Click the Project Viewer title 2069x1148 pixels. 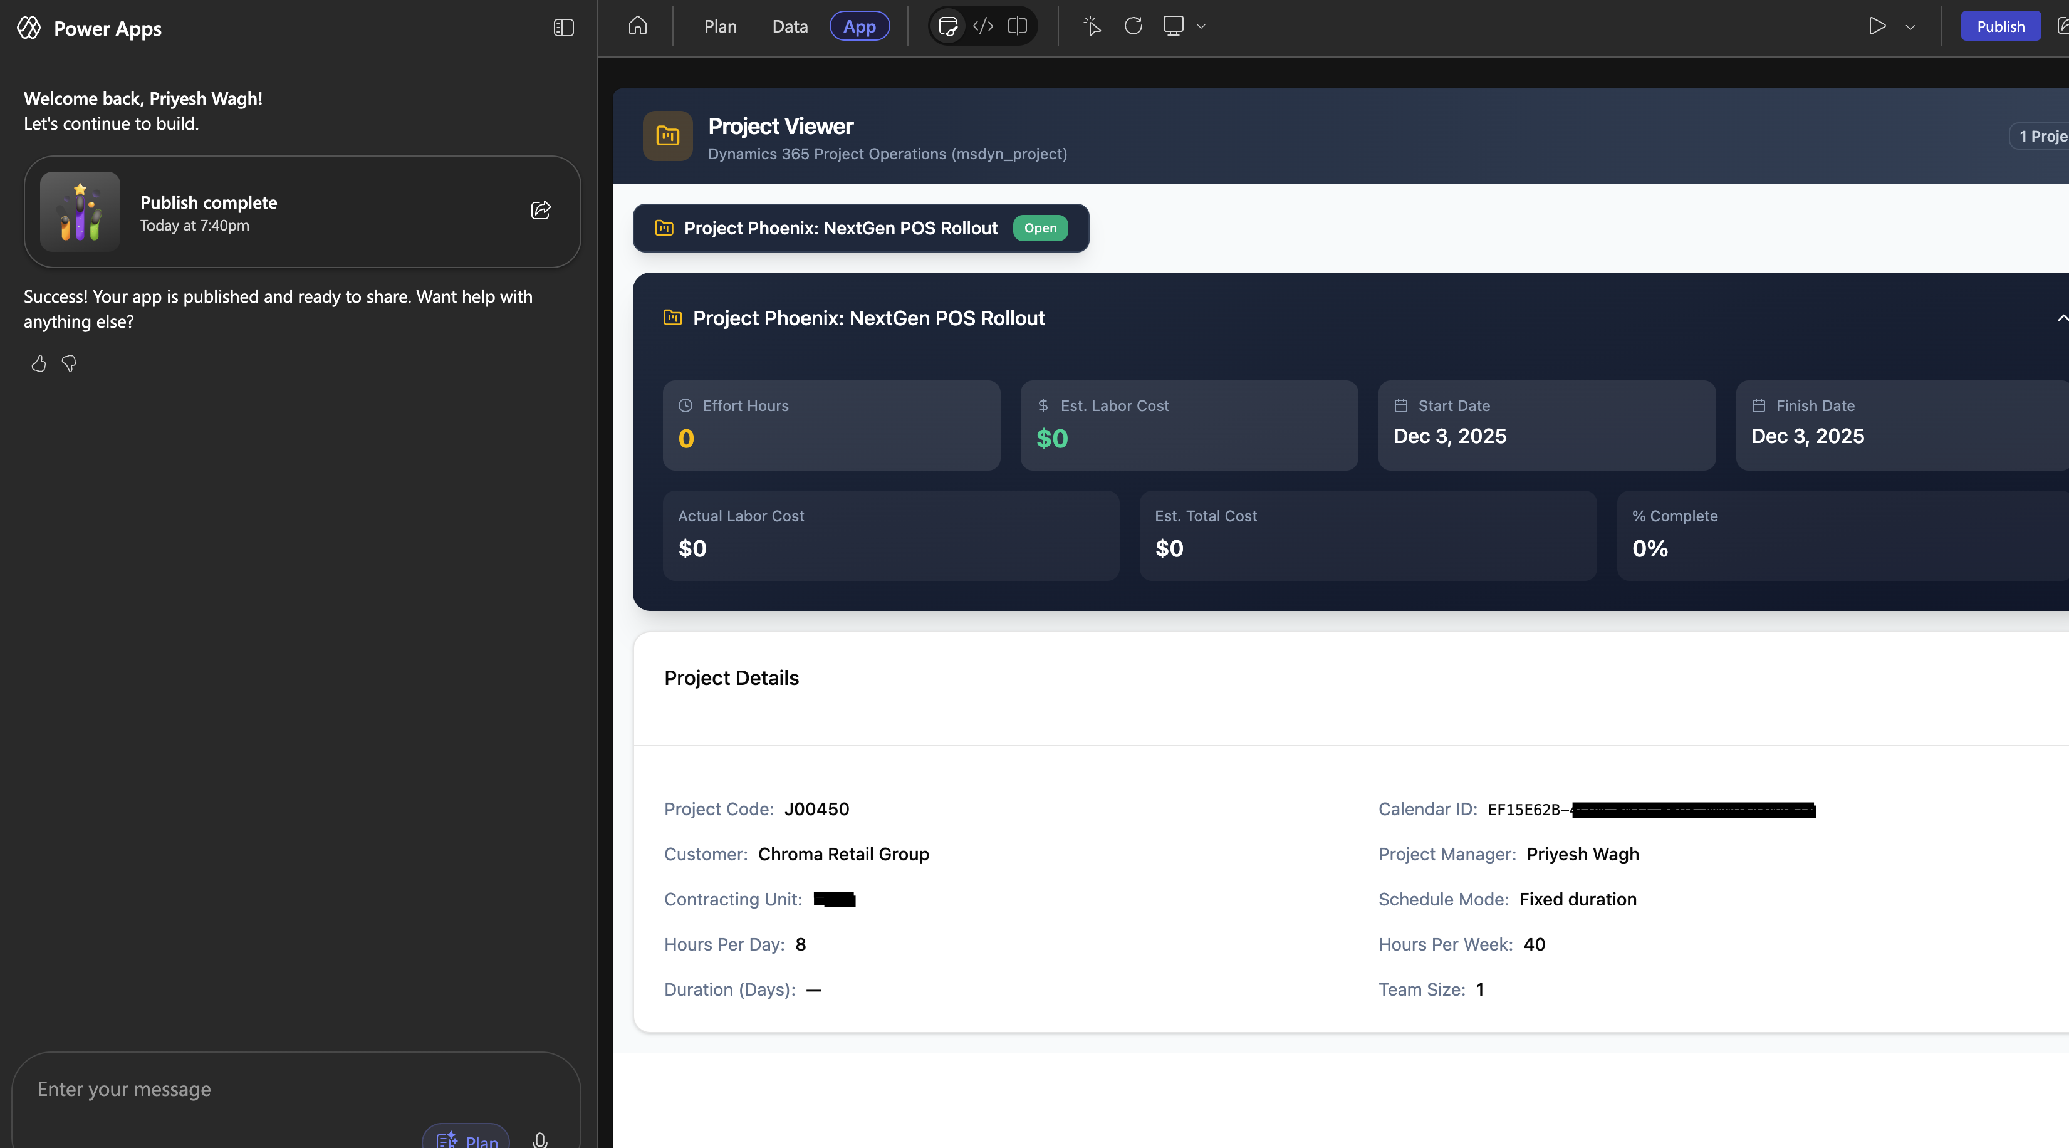point(780,126)
